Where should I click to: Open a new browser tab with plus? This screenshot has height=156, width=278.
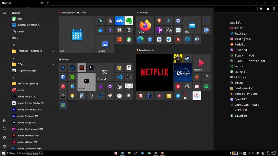pyautogui.click(x=48, y=3)
